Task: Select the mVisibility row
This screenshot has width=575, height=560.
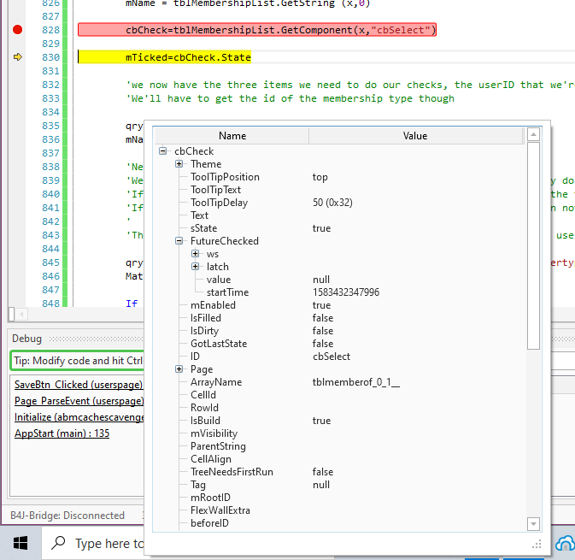Action: tap(339, 433)
